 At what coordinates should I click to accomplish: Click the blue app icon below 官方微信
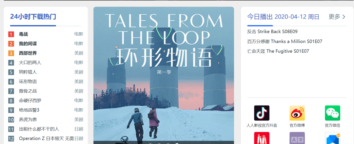pos(332,138)
